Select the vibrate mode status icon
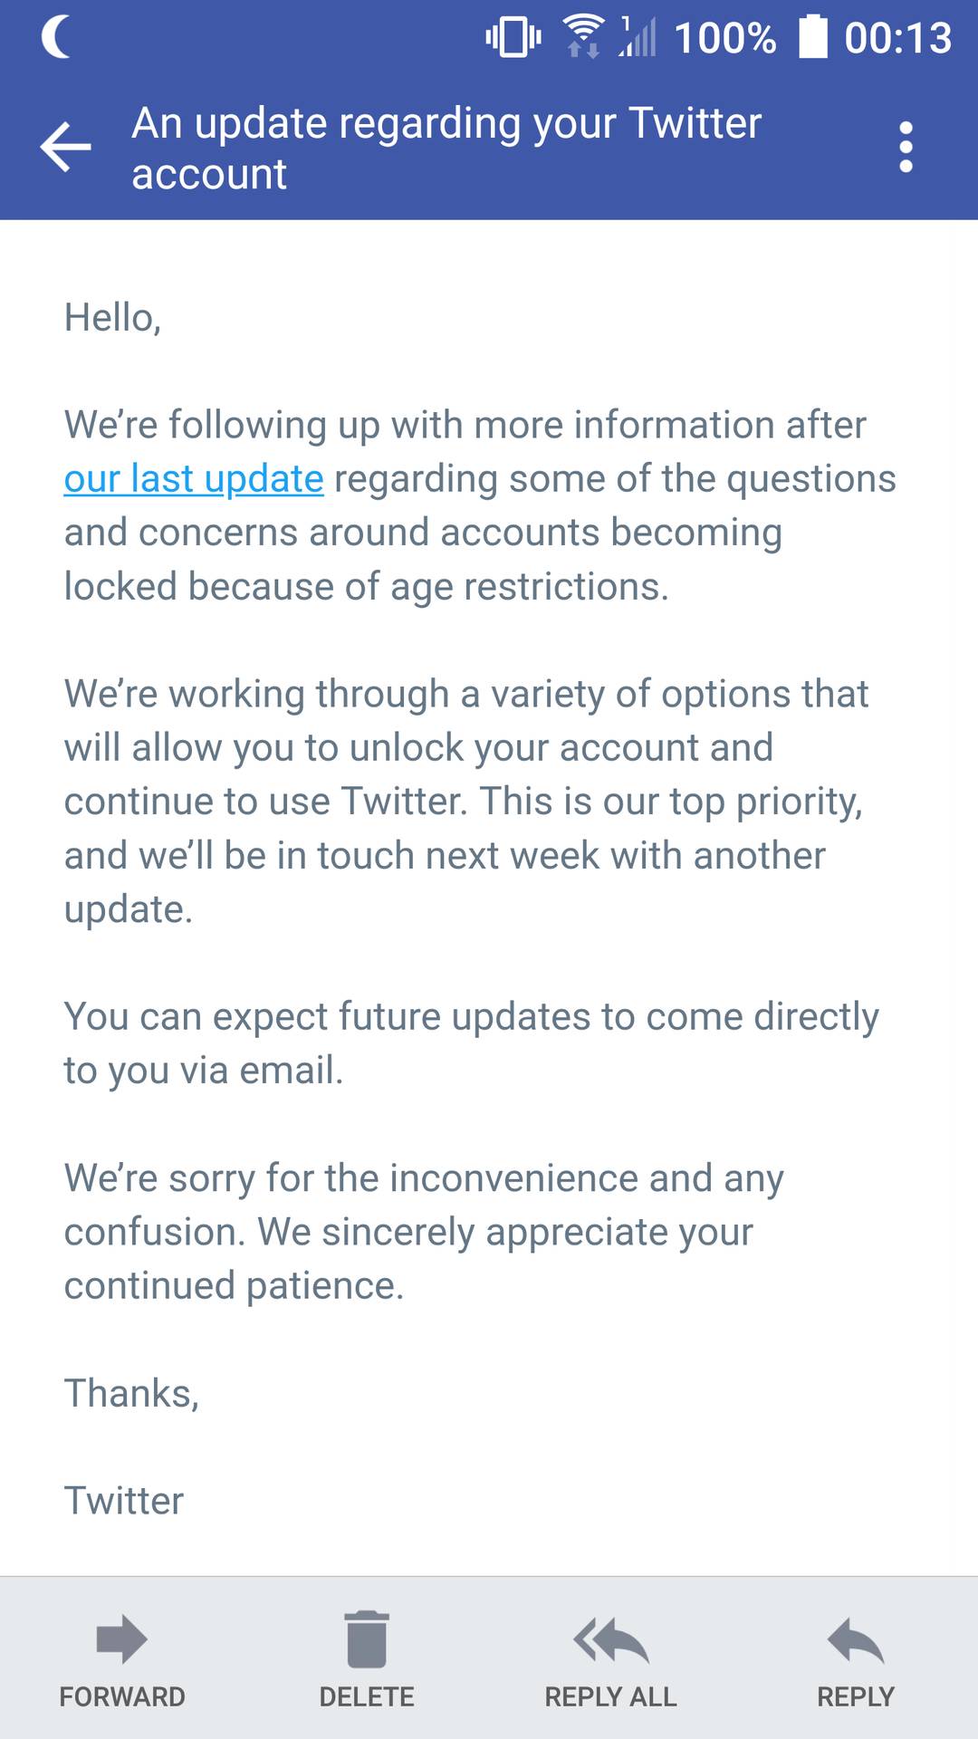978x1739 pixels. 512,36
